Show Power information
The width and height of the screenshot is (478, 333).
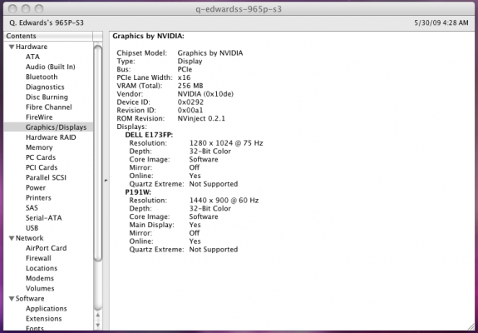[36, 187]
